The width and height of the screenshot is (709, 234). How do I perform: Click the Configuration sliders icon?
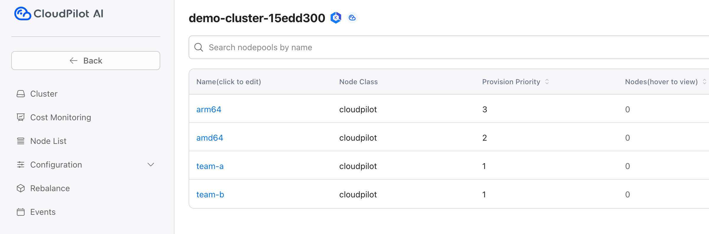point(21,165)
